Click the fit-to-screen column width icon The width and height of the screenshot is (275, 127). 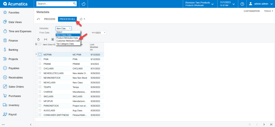point(45,39)
